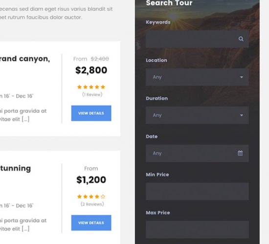Focus the Date Any field

click(197, 153)
